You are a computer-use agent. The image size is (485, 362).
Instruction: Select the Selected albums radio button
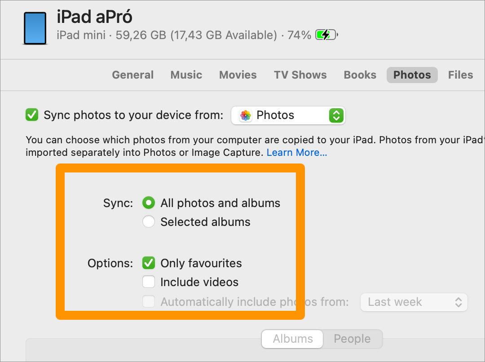pyautogui.click(x=149, y=221)
